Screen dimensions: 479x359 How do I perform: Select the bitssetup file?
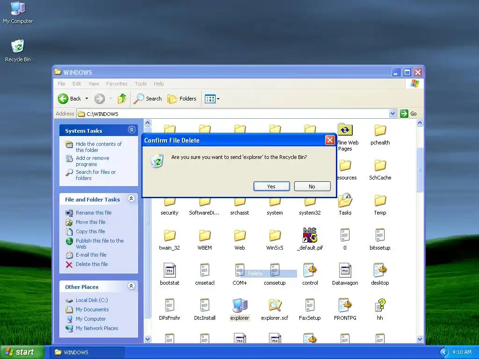coord(380,240)
